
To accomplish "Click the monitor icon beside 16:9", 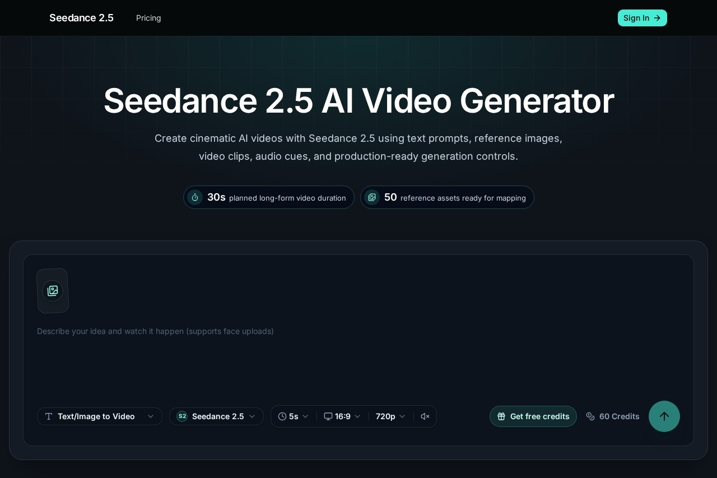I will click(x=328, y=416).
